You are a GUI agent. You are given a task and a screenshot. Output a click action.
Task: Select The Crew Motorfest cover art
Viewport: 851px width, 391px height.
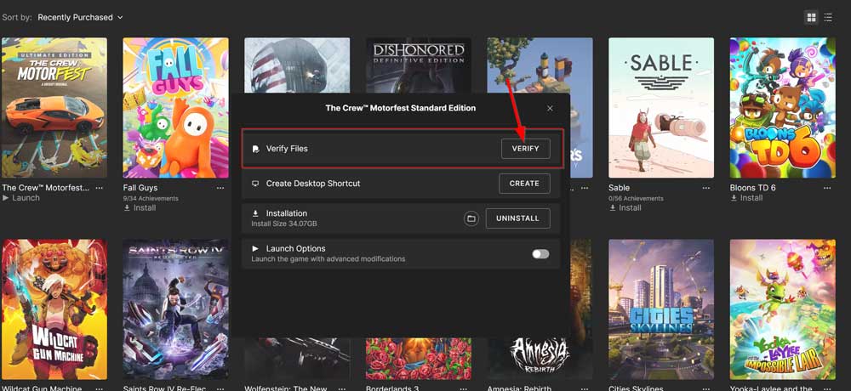point(54,107)
